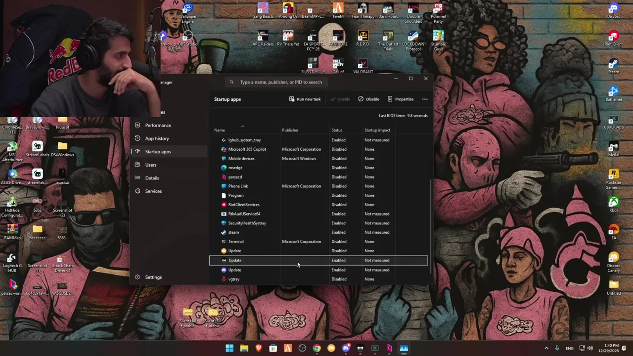633x356 pixels.
Task: Click the FiveM desktop shortcut
Action: pyautogui.click(x=338, y=11)
